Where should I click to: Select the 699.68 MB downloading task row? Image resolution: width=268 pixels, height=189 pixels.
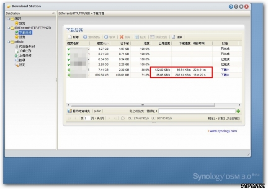pyautogui.click(x=154, y=75)
